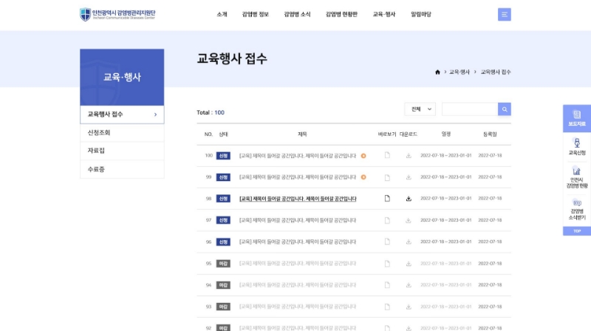The image size is (591, 331).
Task: Expand the 전체 search filter dropdown
Action: 420,109
